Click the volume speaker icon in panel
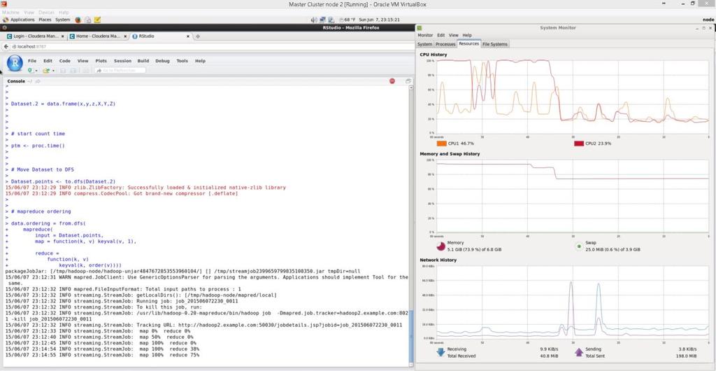The height and width of the screenshot is (371, 716). (314, 20)
